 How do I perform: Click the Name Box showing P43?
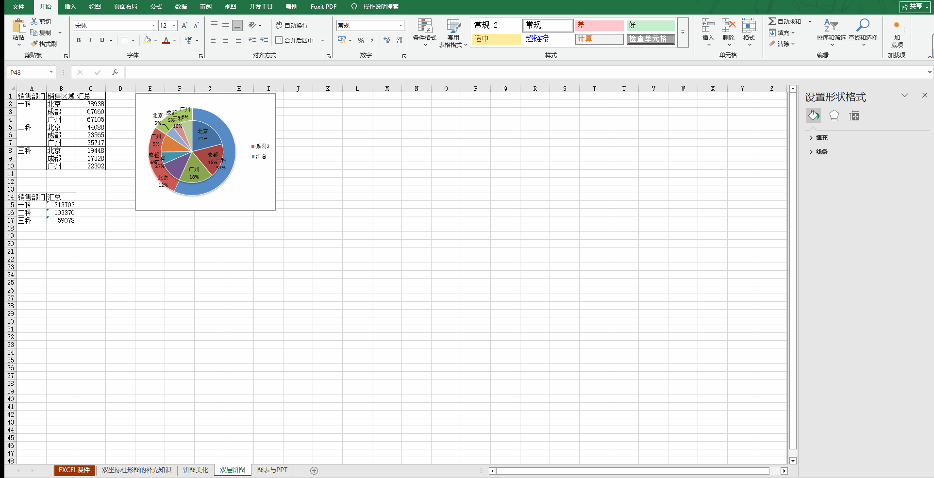28,72
